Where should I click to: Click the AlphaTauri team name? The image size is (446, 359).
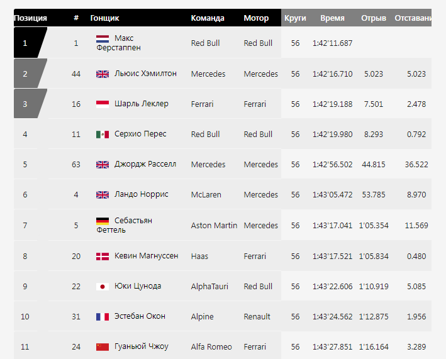tap(209, 287)
